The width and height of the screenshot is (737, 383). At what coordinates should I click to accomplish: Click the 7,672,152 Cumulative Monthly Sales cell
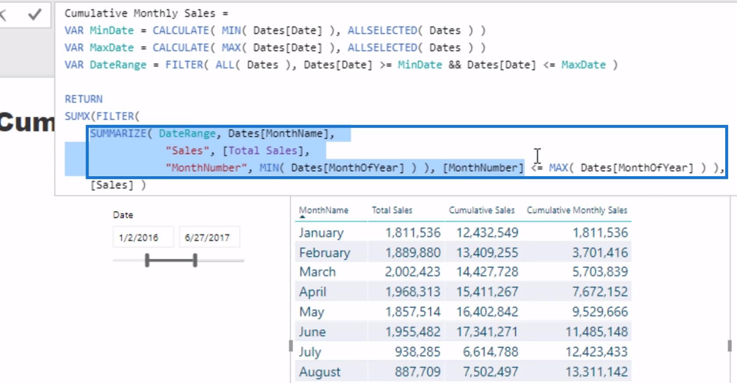pos(600,292)
